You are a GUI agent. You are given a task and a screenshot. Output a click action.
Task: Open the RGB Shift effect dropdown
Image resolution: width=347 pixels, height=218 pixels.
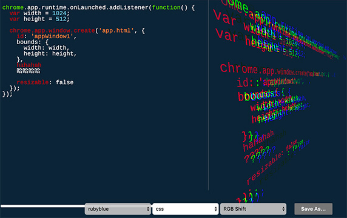coord(253,209)
